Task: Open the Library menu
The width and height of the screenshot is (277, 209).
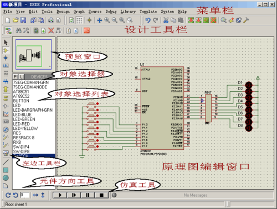Action: click(128, 12)
